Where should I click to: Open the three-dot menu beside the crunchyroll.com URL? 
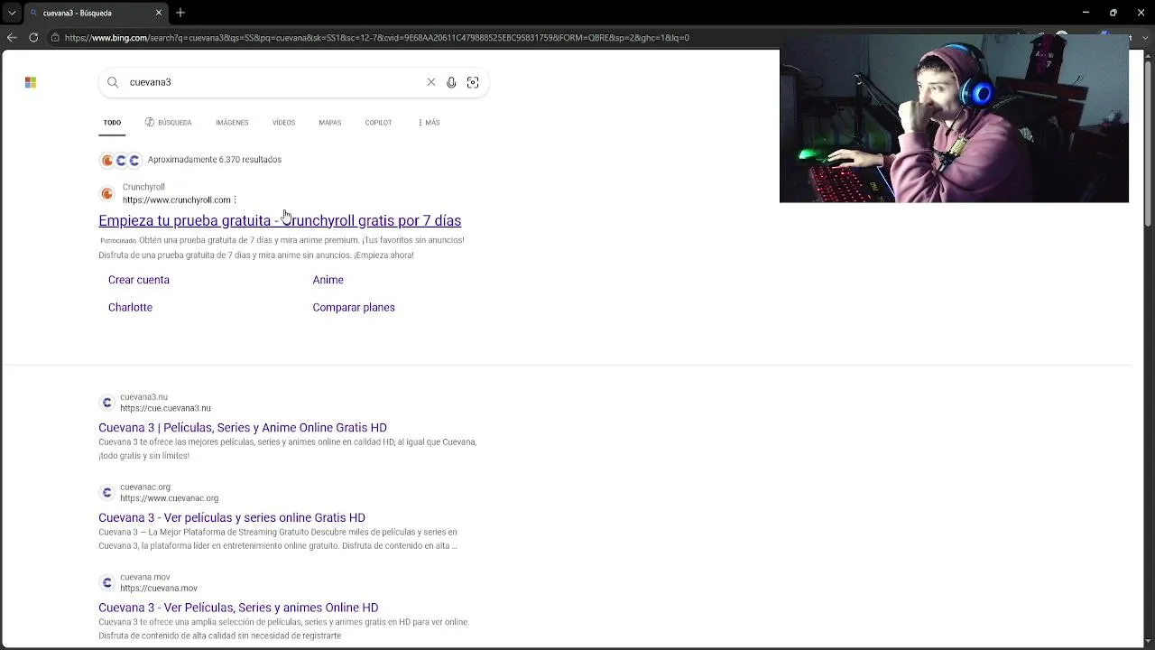pos(236,200)
